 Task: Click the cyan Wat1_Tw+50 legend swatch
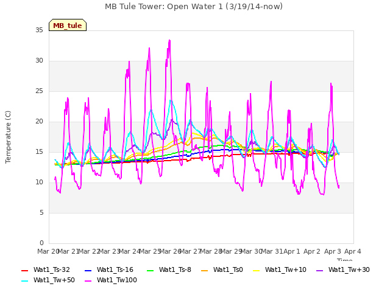24,281
